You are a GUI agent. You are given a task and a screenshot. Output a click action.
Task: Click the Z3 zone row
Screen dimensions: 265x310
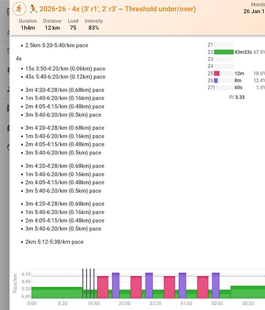point(221,59)
